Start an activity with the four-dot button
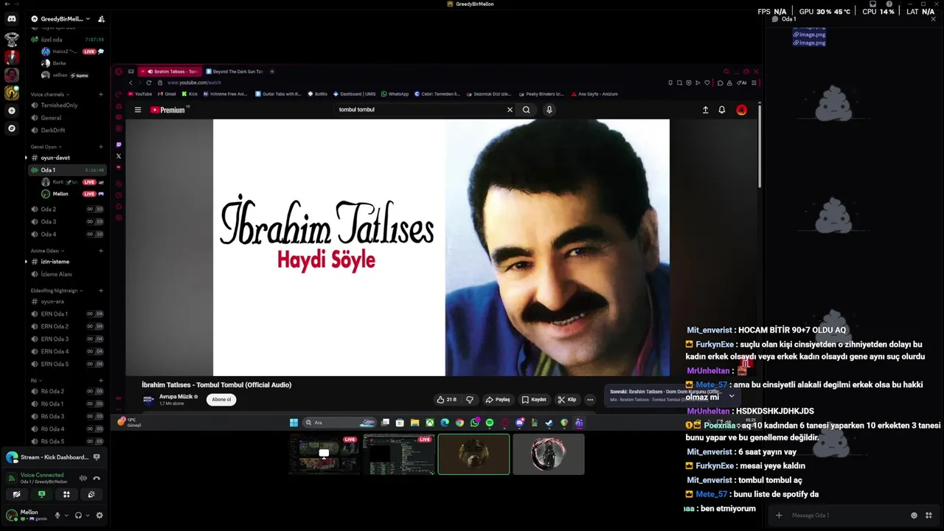944x531 pixels. (x=66, y=495)
